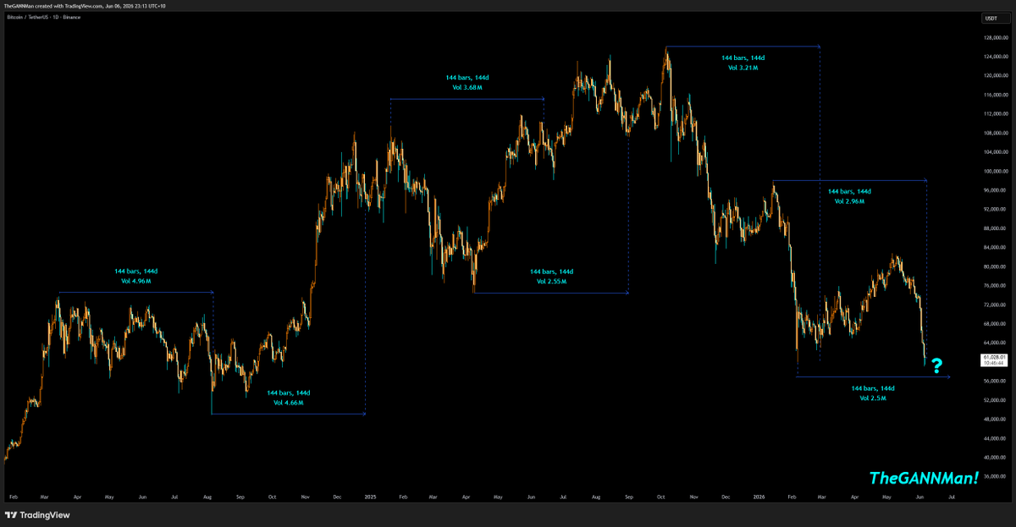Click the 80,000.00 price axis label
The width and height of the screenshot is (1016, 527).
pos(994,266)
